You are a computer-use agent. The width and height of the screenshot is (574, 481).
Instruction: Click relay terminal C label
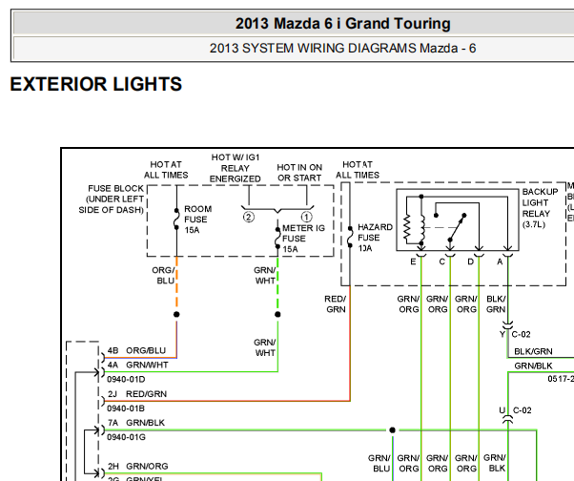click(441, 261)
